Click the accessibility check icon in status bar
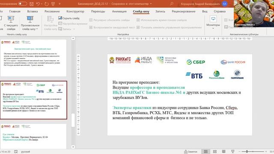This screenshot has height=154, width=274. (16, 151)
